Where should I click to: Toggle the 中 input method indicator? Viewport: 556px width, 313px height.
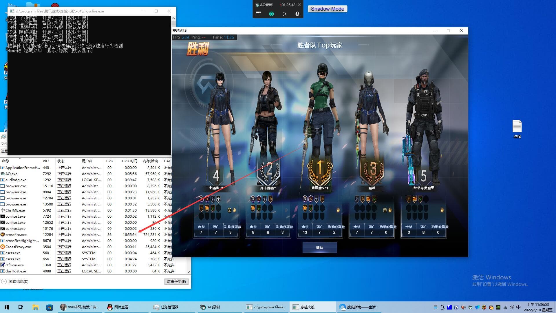point(518,307)
